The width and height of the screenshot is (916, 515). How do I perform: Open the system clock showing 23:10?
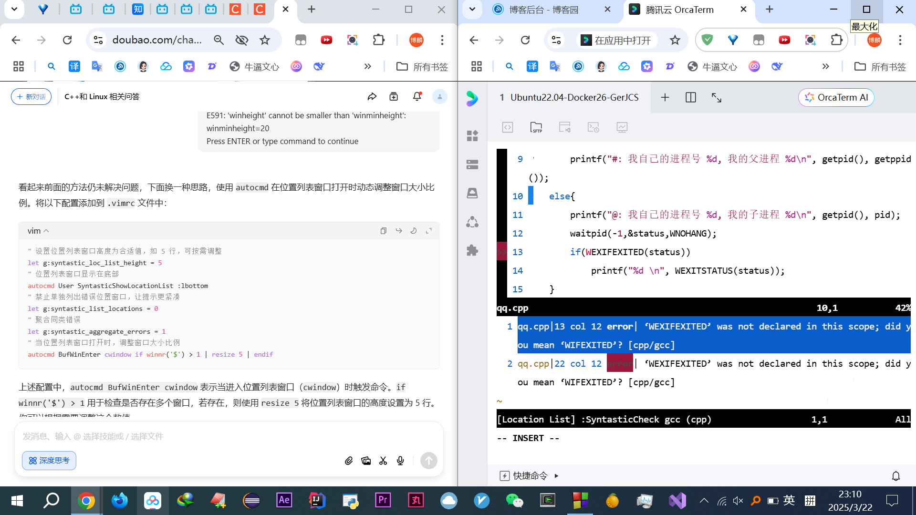click(x=850, y=501)
